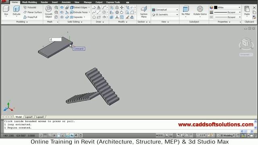Click the Object Color wheel icon
This screenshot has height=145, width=258.
pos(211,7)
